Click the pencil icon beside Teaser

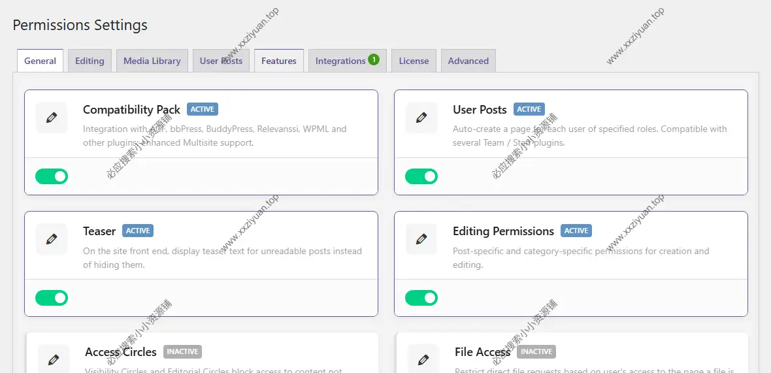pos(52,239)
